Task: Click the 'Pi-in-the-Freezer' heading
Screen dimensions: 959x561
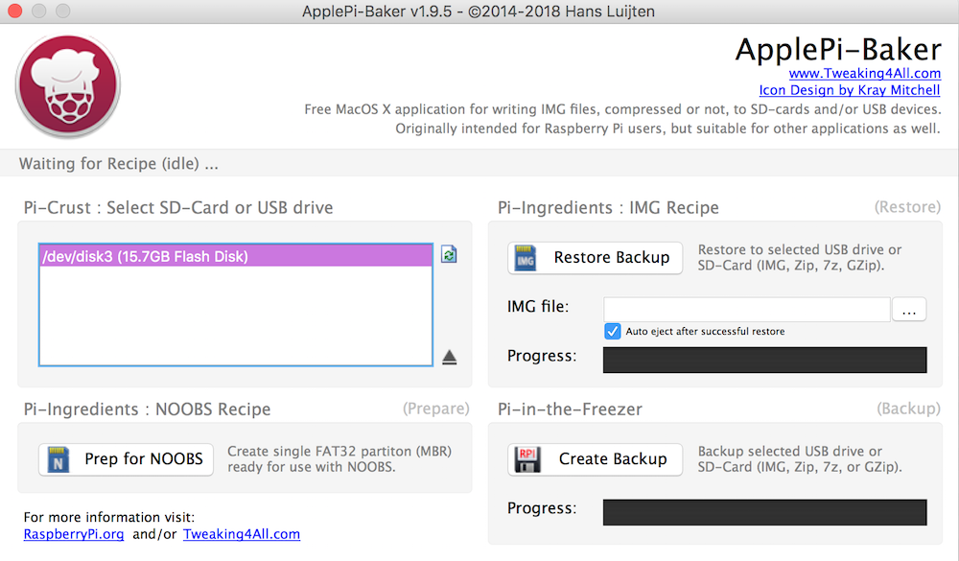Action: pyautogui.click(x=570, y=409)
